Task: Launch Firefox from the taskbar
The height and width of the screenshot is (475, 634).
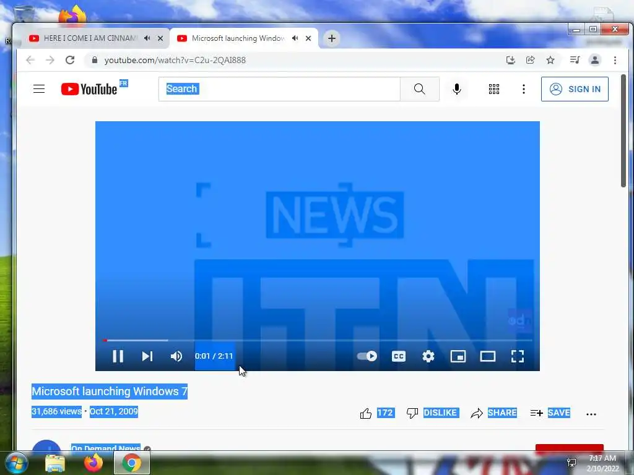Action: pyautogui.click(x=93, y=463)
